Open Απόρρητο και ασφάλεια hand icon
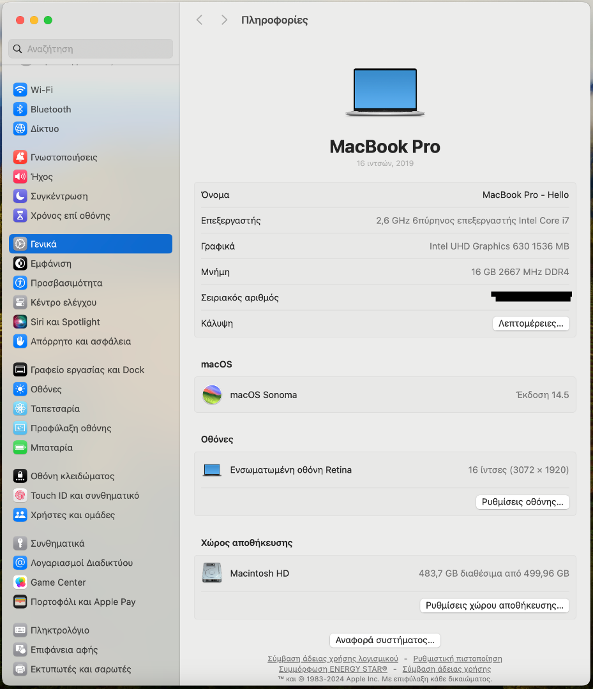 (20, 341)
